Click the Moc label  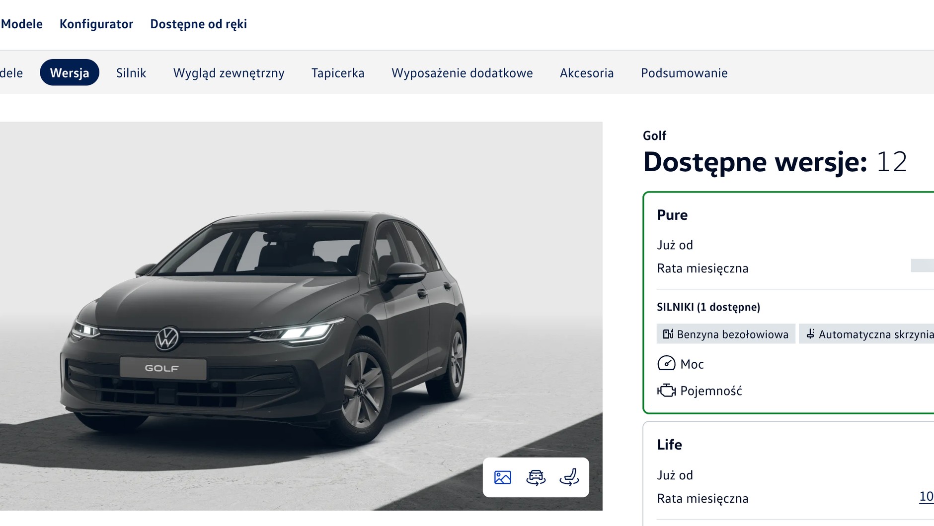point(692,364)
